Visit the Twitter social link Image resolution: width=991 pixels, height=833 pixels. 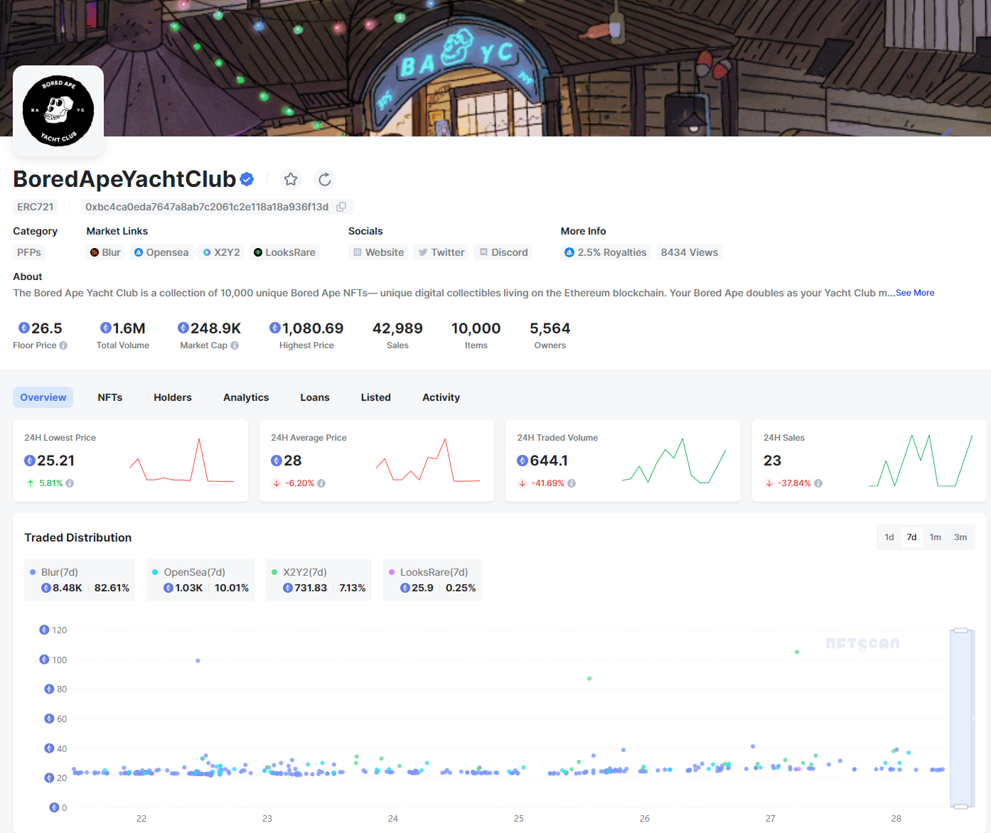pyautogui.click(x=441, y=252)
